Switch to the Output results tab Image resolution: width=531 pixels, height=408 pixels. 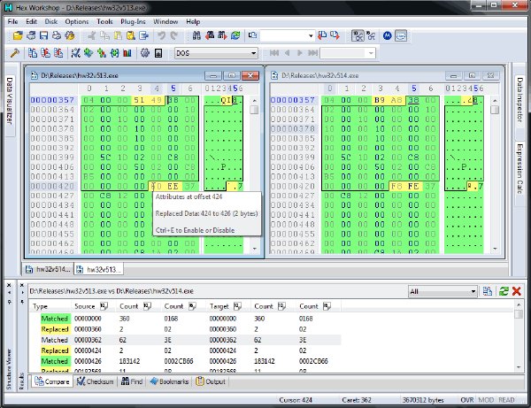tap(211, 381)
